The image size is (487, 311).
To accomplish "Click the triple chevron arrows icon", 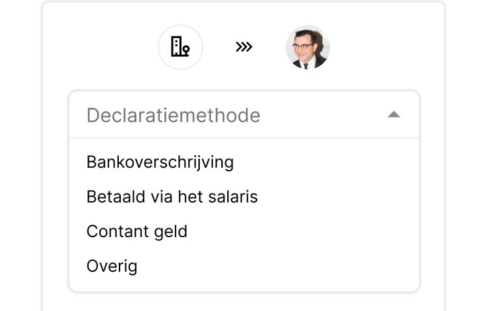I will point(243,47).
